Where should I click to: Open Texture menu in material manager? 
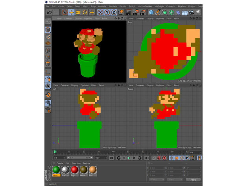coord(87,163)
